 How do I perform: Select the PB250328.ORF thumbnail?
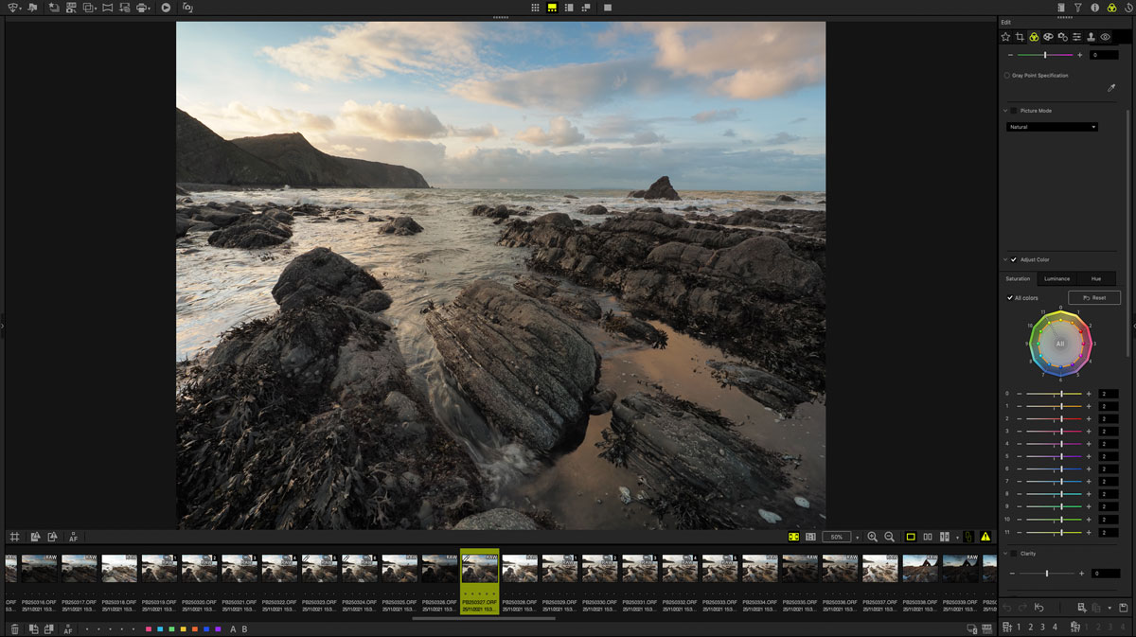[x=520, y=570]
